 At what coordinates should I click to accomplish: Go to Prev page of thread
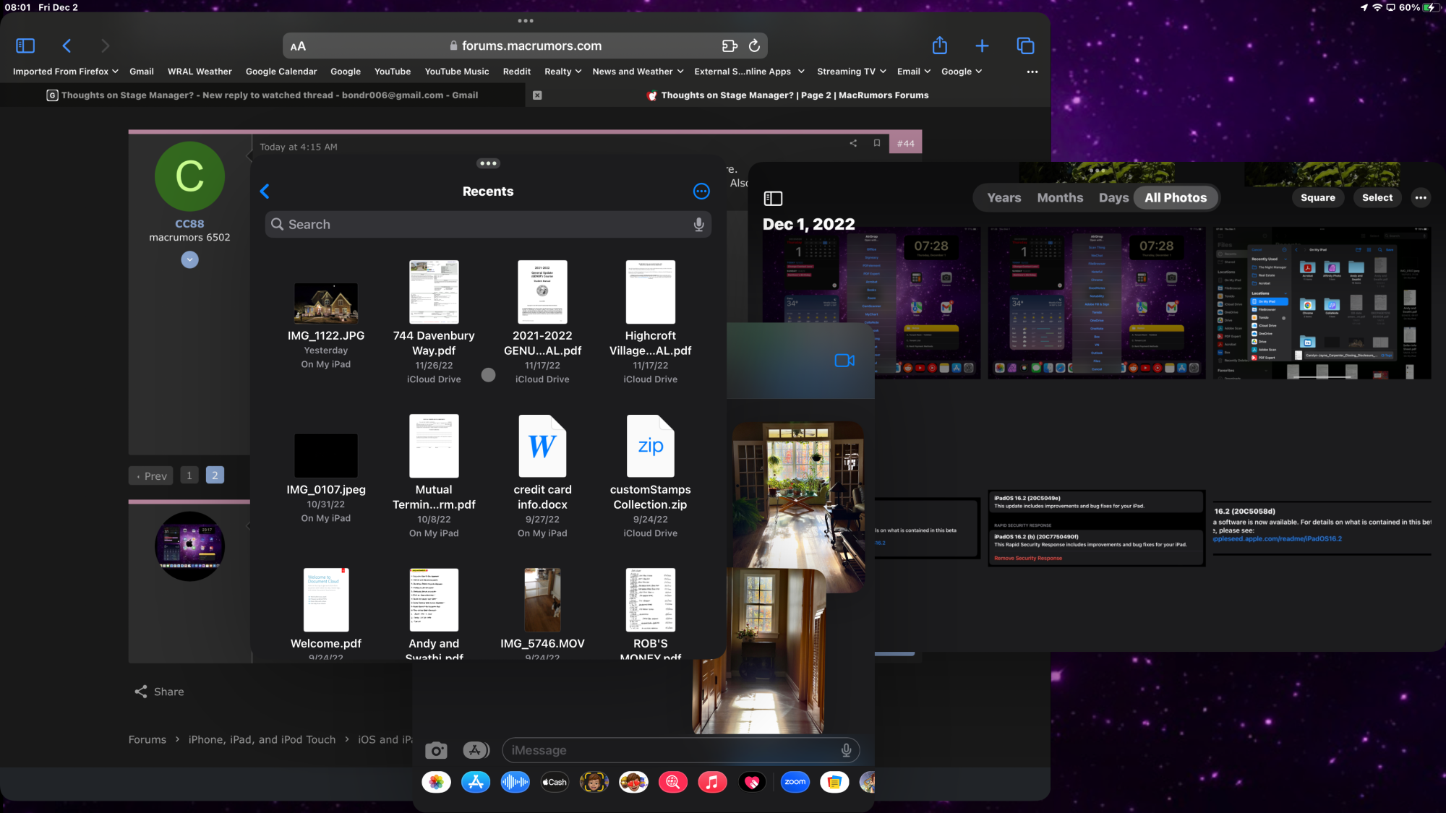(x=151, y=476)
